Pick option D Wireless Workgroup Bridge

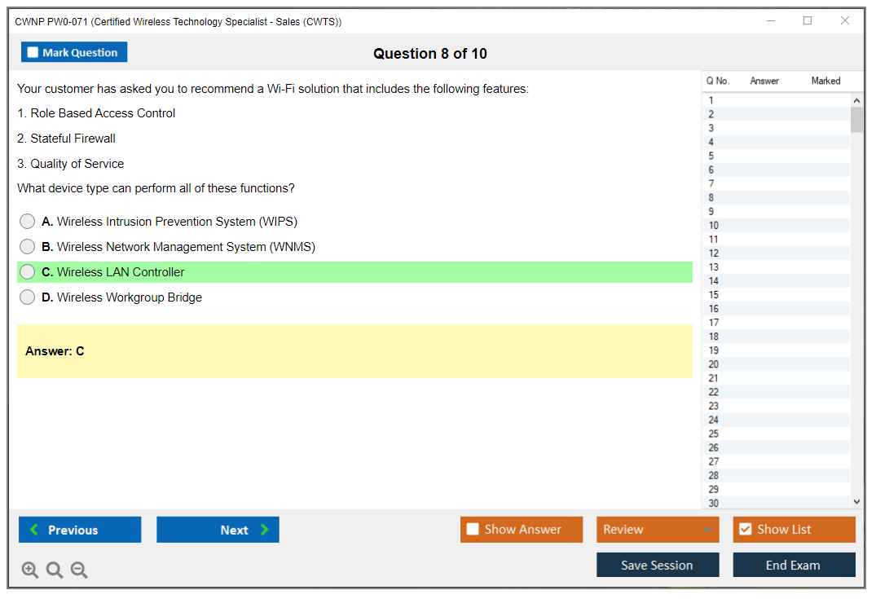click(x=28, y=297)
